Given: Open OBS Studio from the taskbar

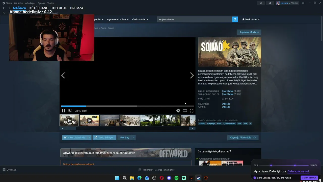Looking at the screenshot, I should click(154, 178).
